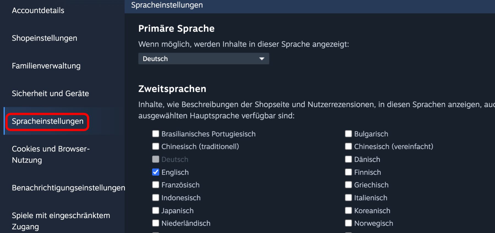This screenshot has height=233, width=495.
Task: Check the Italienisch checkbox
Action: click(x=348, y=198)
